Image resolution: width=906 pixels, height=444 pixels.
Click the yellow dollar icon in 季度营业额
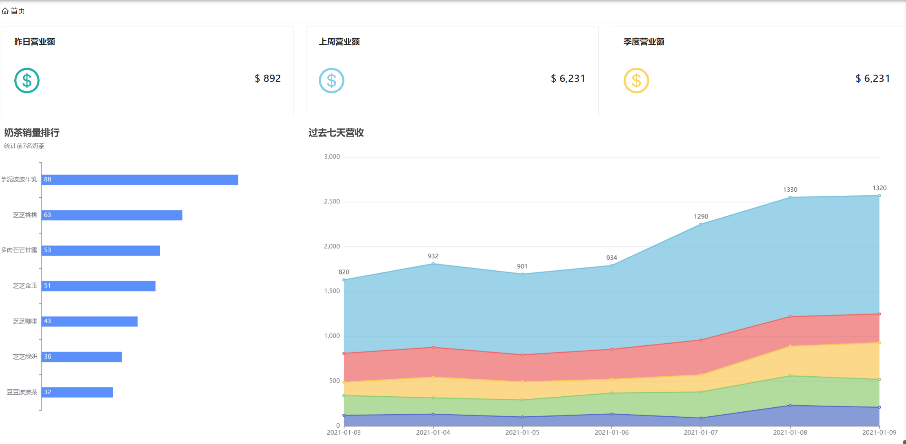coord(636,80)
